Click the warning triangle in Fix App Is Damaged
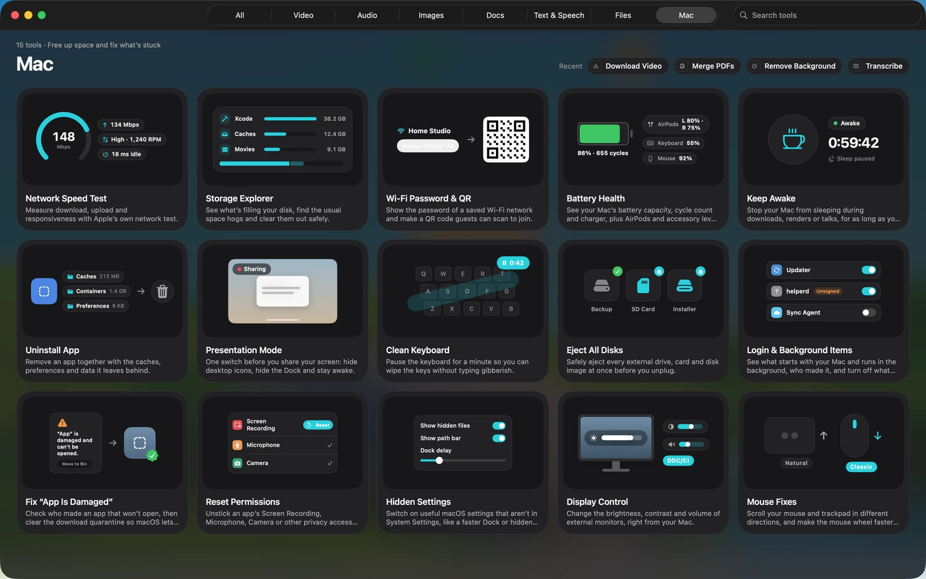 click(x=63, y=423)
